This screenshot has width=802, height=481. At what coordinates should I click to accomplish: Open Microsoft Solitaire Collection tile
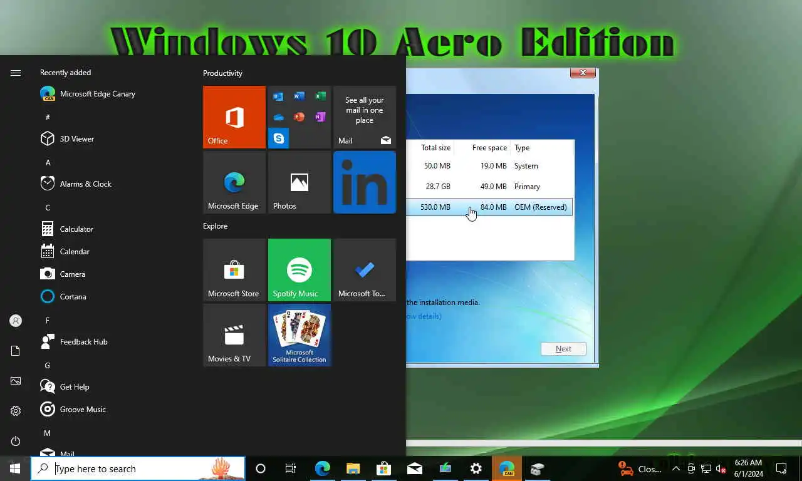299,335
